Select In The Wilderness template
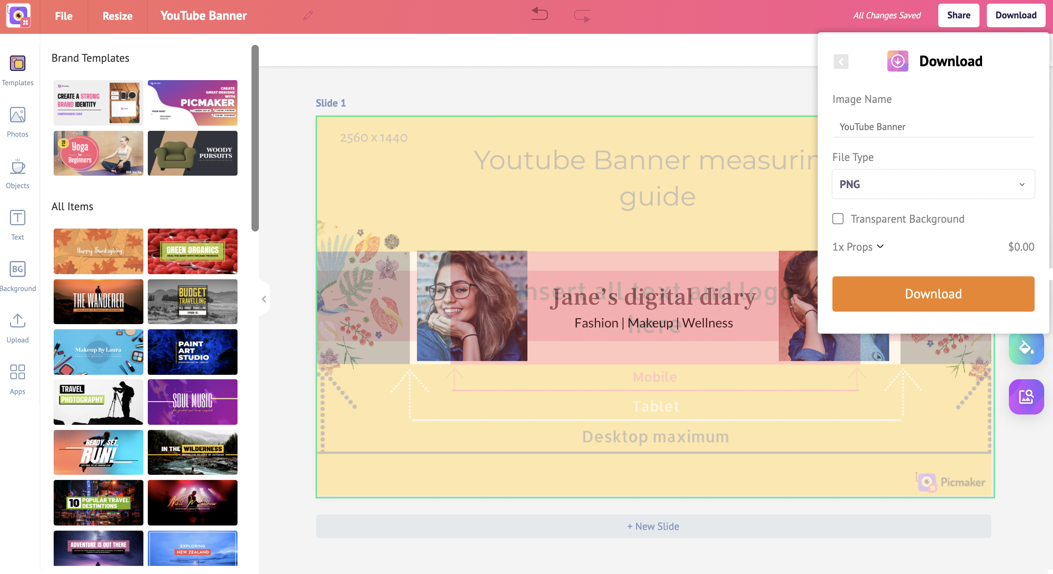 pos(193,452)
